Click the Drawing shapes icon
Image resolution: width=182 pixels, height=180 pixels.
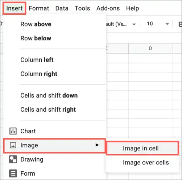13,159
